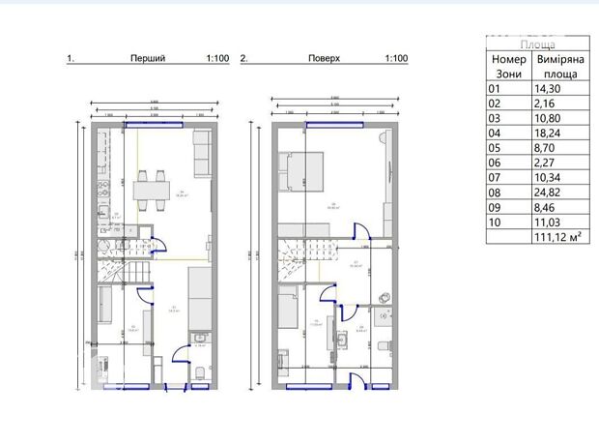Click the 'Номер Зони' column header
The width and height of the screenshot is (599, 445).
tap(507, 66)
